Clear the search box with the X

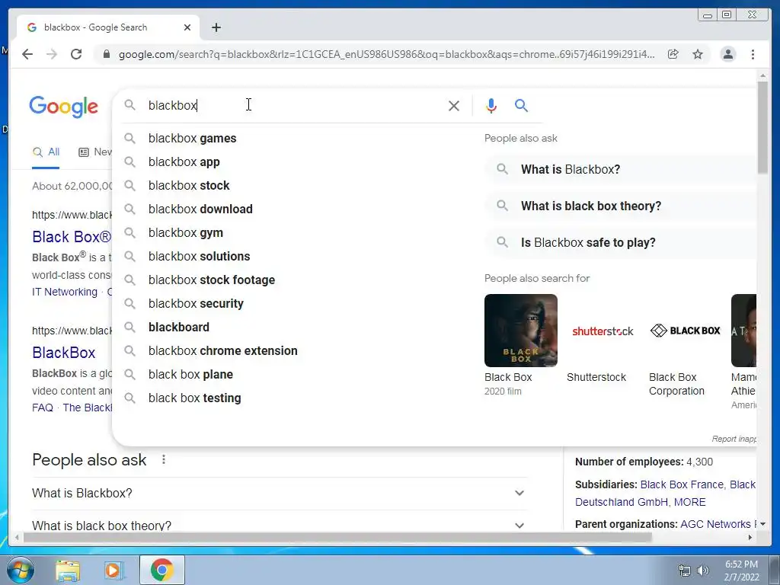[454, 105]
